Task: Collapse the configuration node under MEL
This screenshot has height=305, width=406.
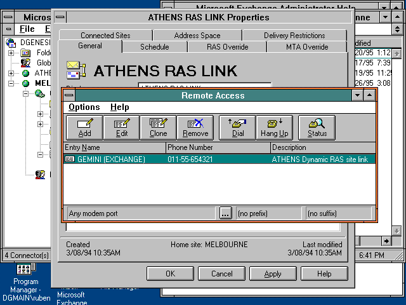Action: (25, 93)
